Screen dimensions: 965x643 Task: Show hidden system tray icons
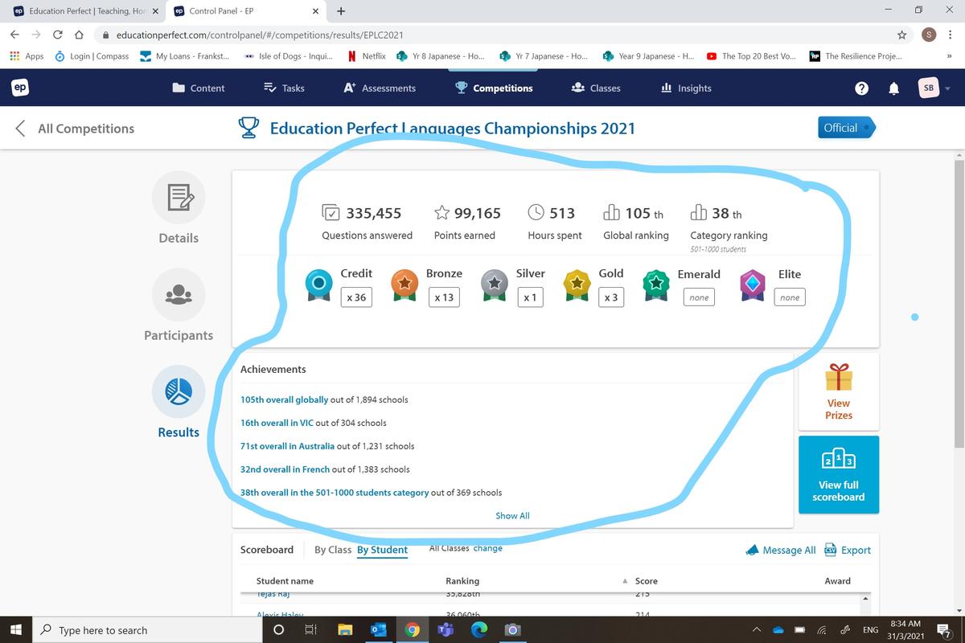(x=757, y=630)
